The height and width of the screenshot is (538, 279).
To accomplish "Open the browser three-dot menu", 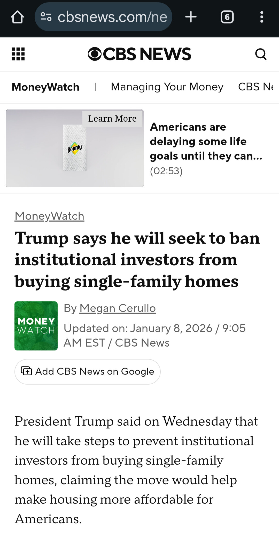I will click(x=262, y=17).
